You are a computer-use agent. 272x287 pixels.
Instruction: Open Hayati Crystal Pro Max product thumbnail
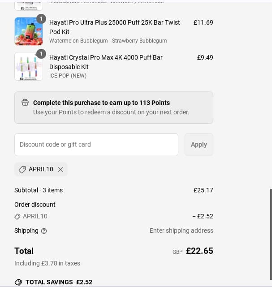29,66
